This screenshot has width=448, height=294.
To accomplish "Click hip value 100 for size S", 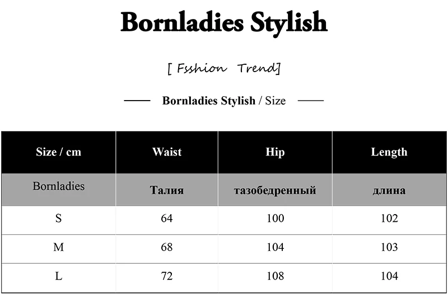I will [x=276, y=219].
